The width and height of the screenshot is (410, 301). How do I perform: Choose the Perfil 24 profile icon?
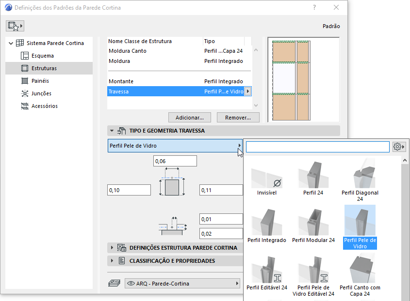click(x=313, y=175)
